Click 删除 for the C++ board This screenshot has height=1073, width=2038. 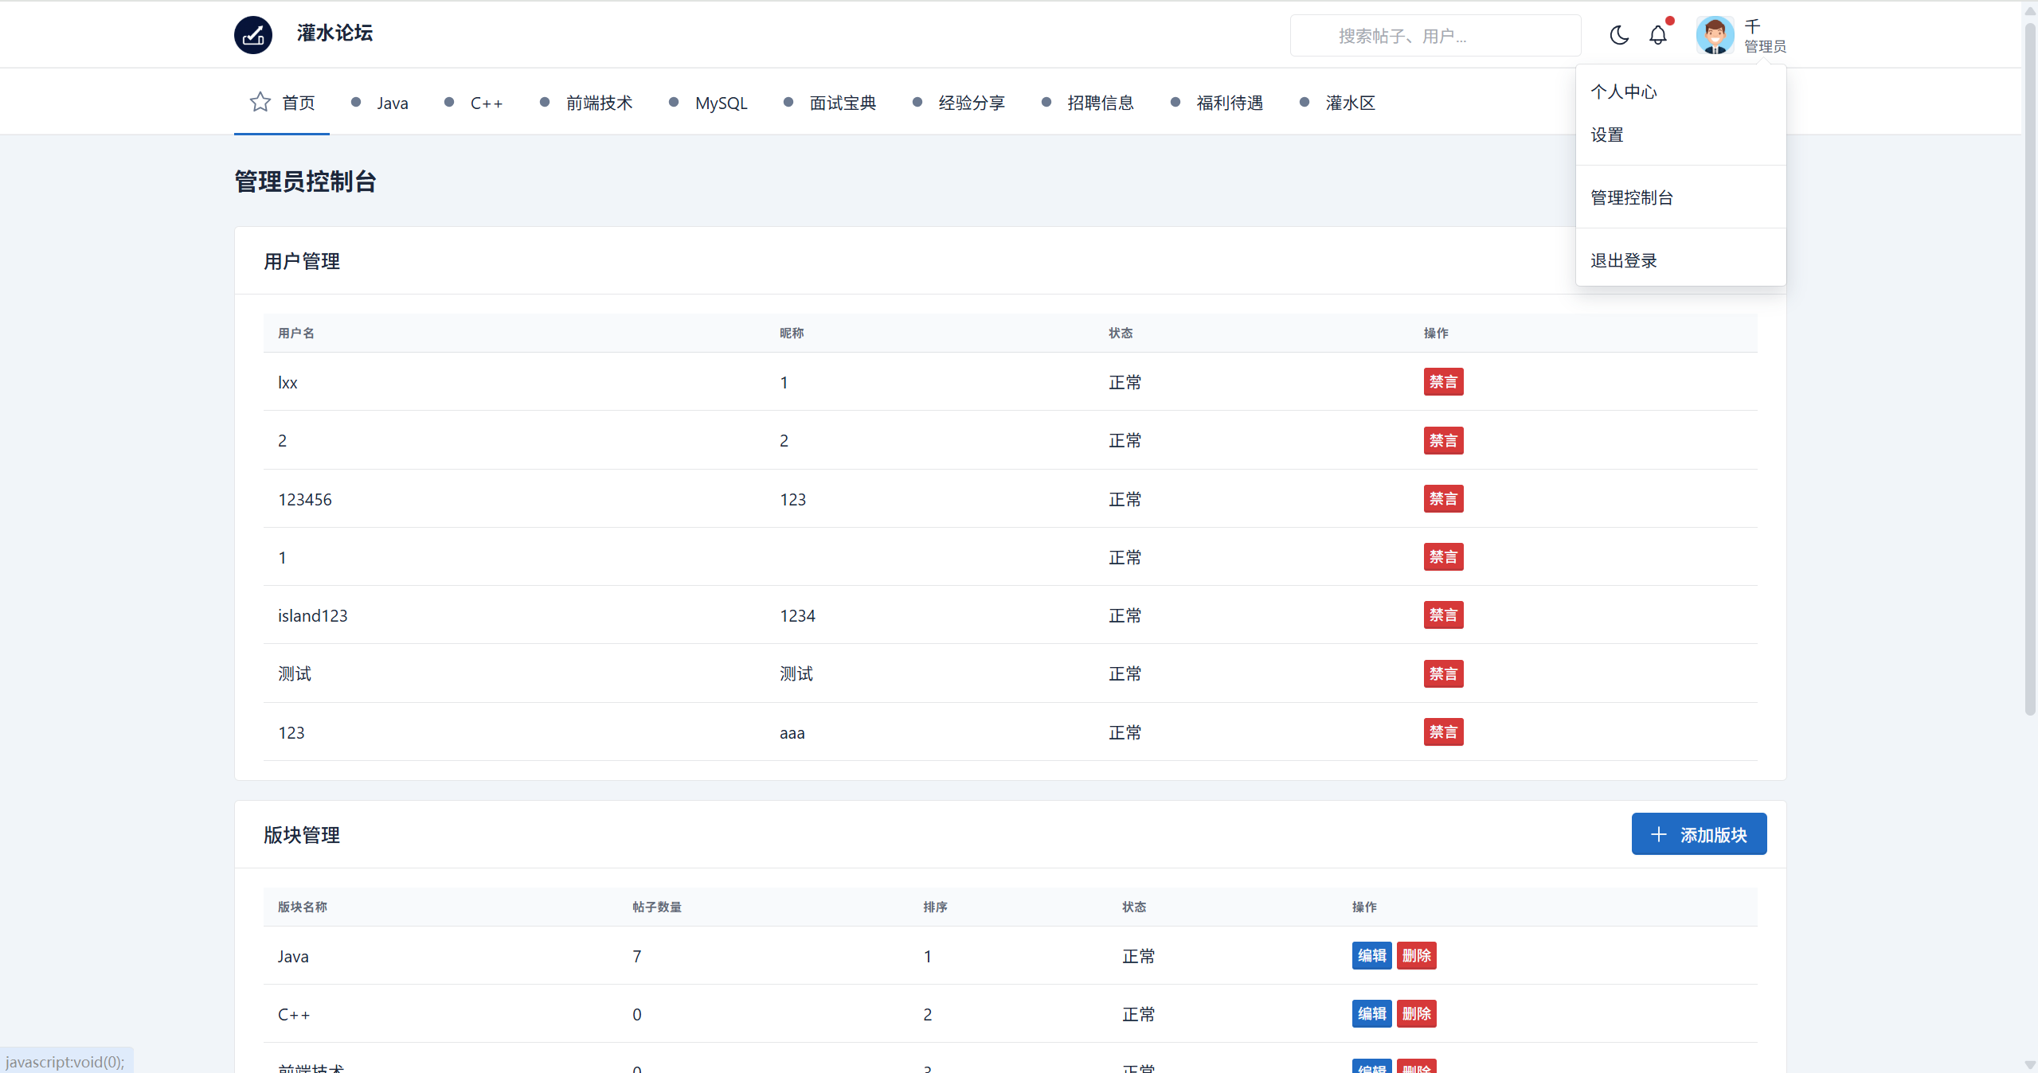pos(1417,1014)
